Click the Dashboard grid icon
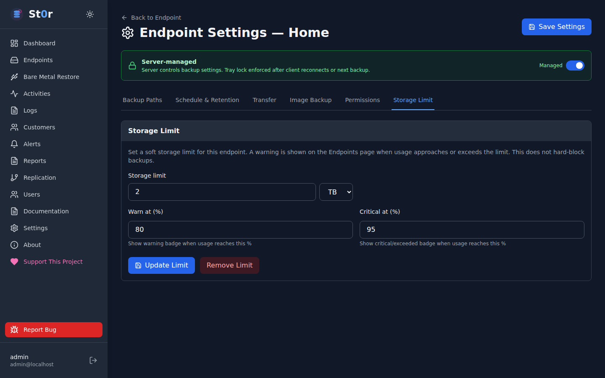This screenshot has width=605, height=378. click(14, 43)
